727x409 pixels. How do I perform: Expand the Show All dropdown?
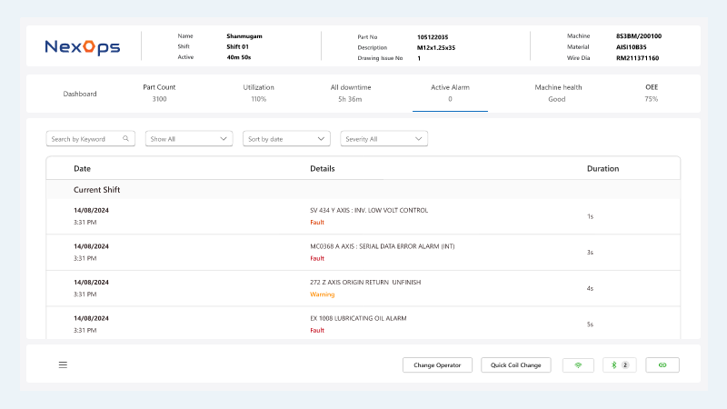pos(190,139)
